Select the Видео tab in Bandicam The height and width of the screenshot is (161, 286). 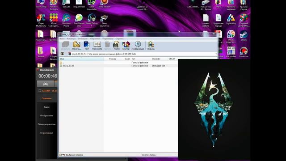pos(46,107)
